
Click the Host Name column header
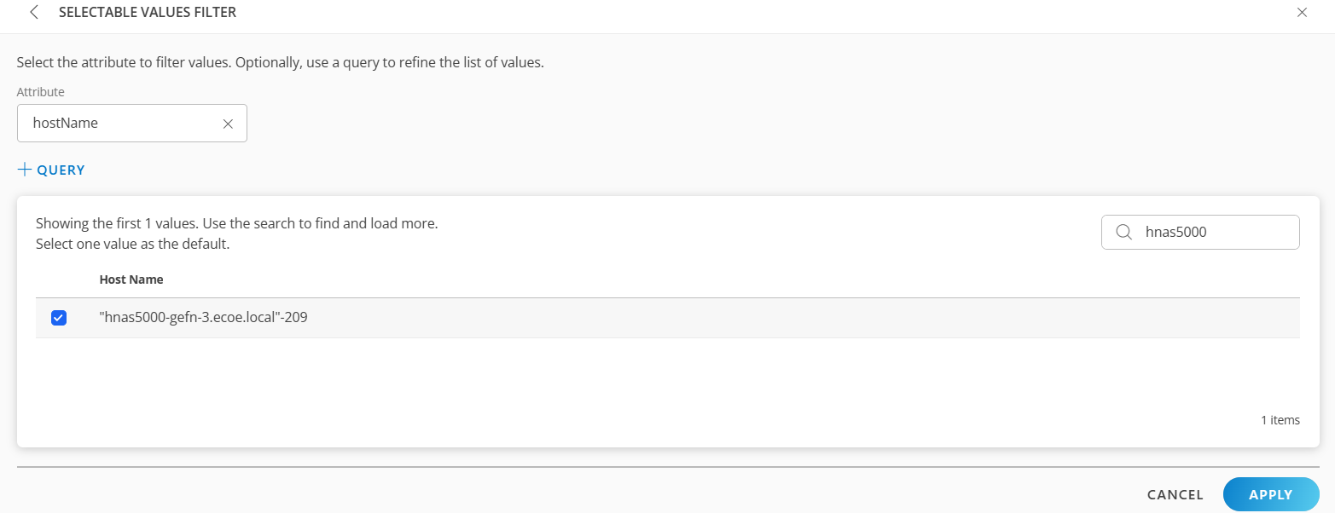131,279
